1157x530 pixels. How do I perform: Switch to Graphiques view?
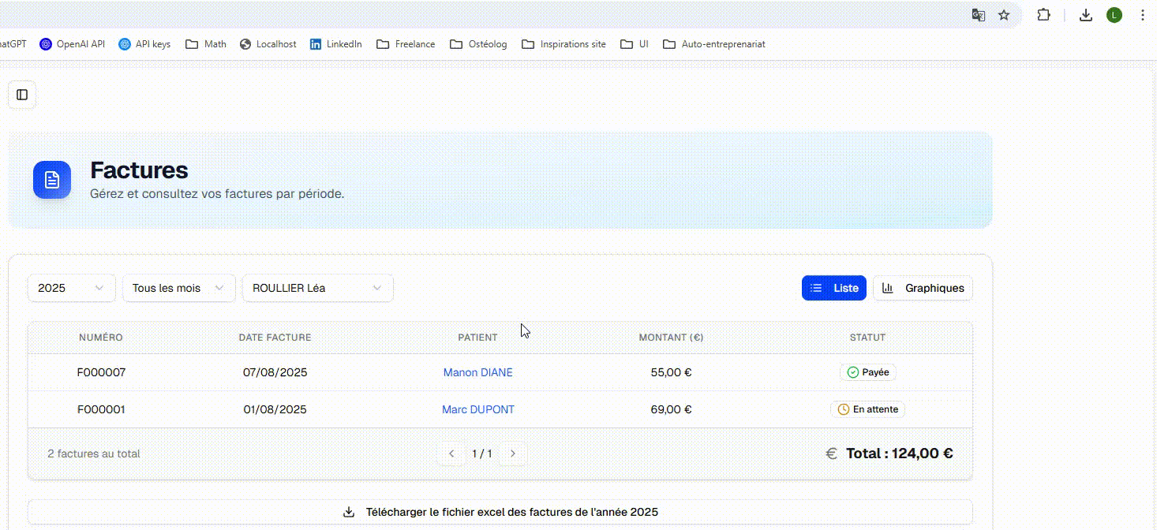tap(923, 288)
